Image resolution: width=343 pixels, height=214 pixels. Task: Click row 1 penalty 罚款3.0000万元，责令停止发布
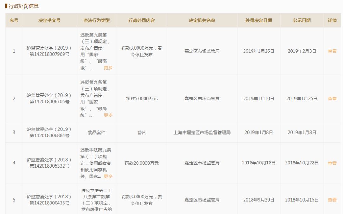(142, 51)
